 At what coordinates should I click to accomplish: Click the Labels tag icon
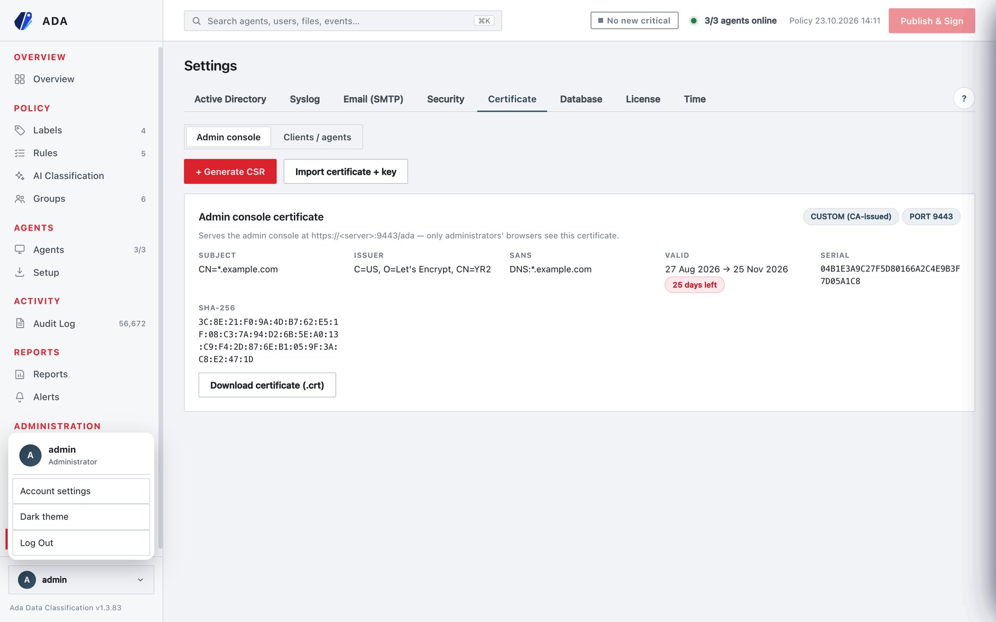(x=20, y=130)
